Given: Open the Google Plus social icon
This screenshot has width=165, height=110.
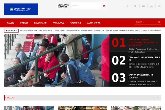Looking at the screenshot, I should (x=159, y=6).
